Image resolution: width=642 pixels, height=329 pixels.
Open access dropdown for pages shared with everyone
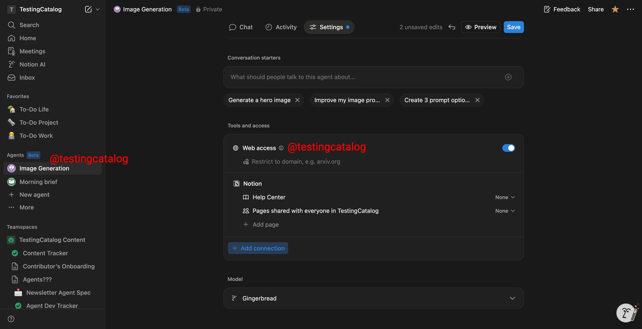point(505,211)
